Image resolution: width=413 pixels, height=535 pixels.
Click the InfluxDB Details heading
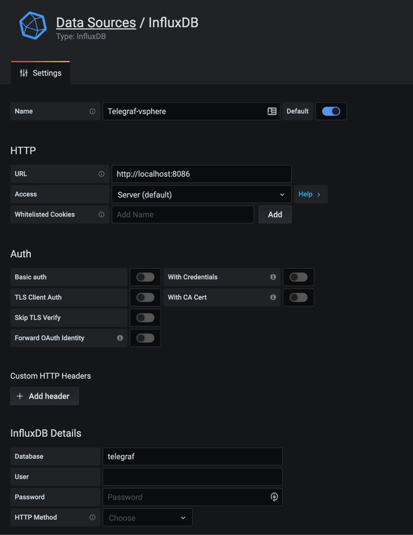(46, 433)
